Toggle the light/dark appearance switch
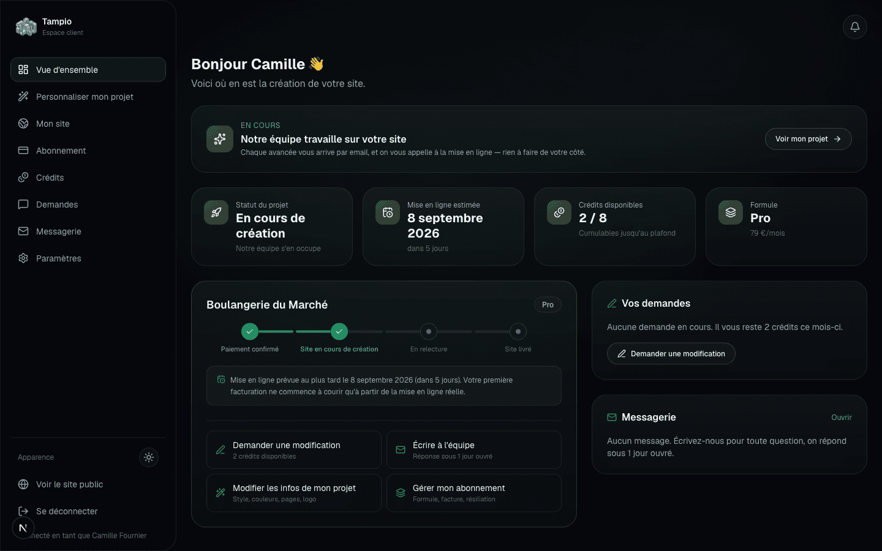The height and width of the screenshot is (551, 882). (149, 457)
